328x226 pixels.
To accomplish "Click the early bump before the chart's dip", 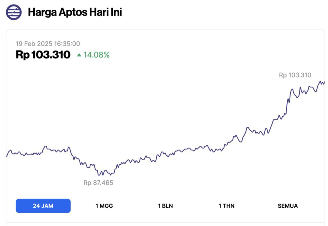I will 45,147.
